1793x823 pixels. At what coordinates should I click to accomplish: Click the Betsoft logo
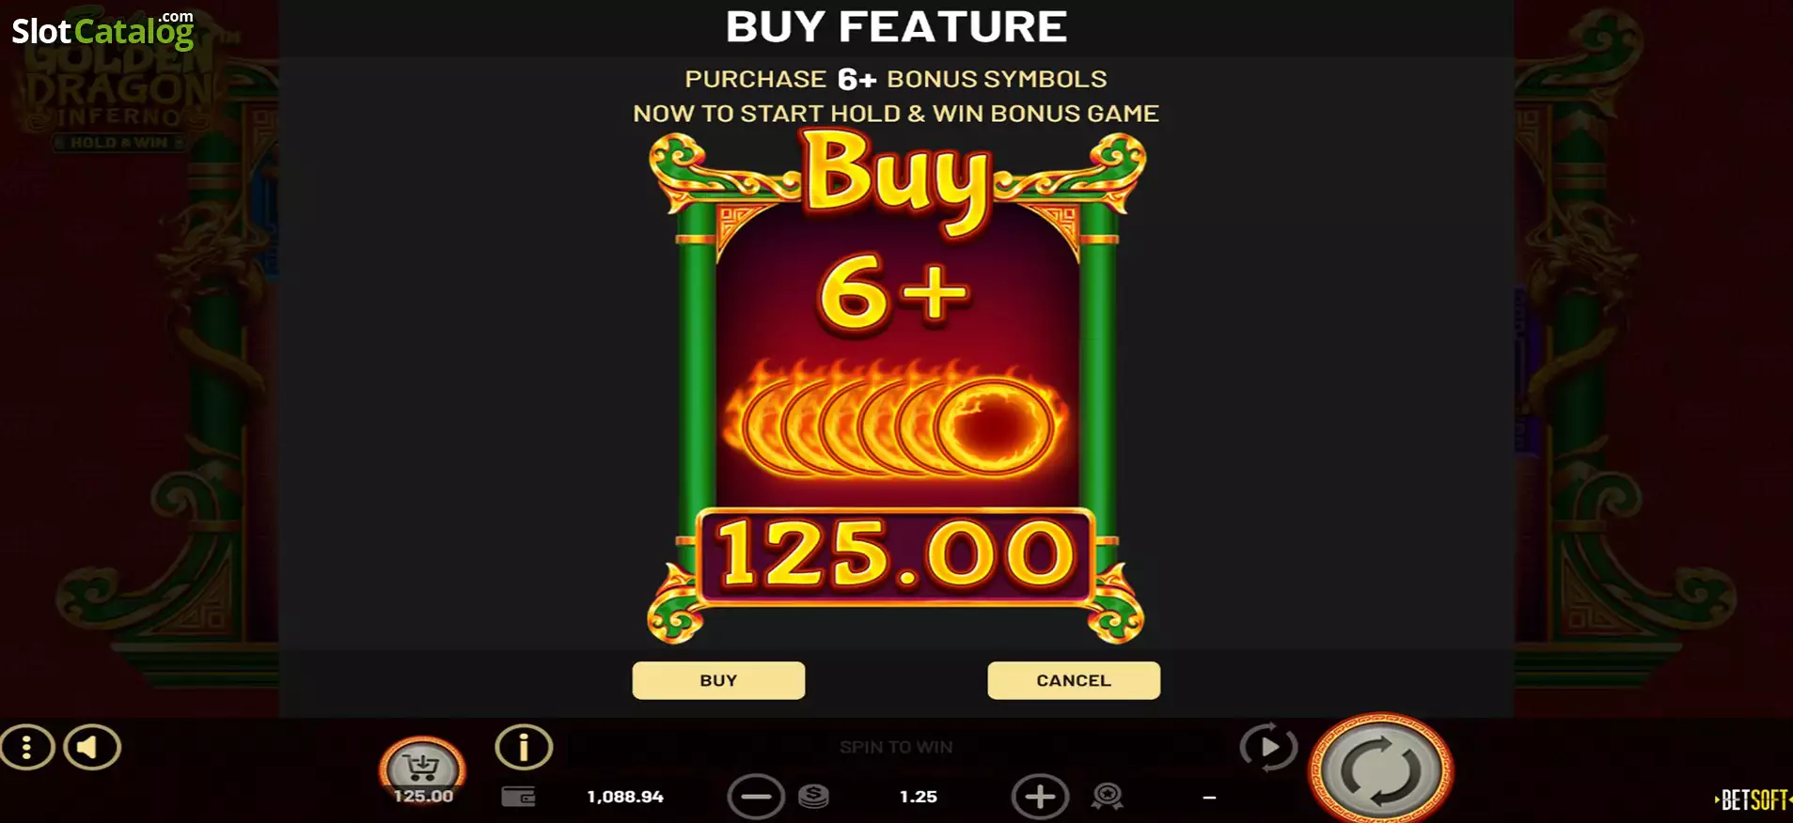tap(1754, 800)
